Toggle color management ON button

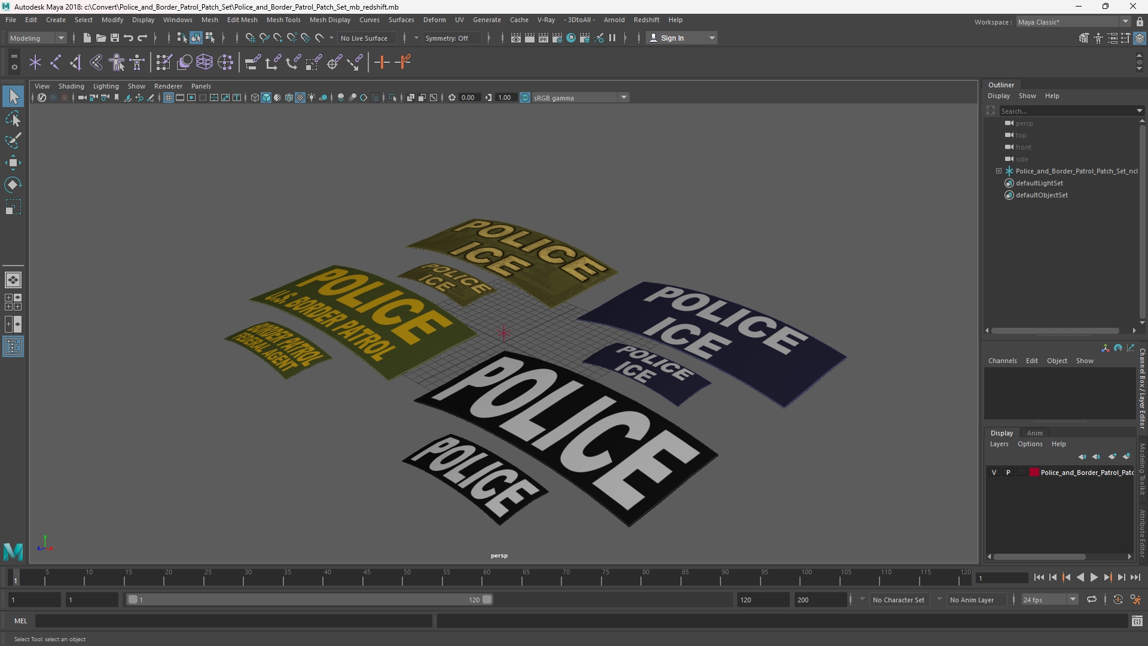click(x=525, y=97)
